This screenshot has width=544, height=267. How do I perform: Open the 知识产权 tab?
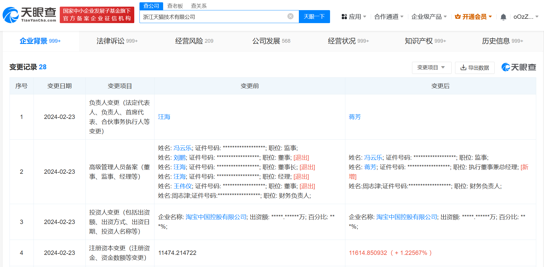coord(425,41)
